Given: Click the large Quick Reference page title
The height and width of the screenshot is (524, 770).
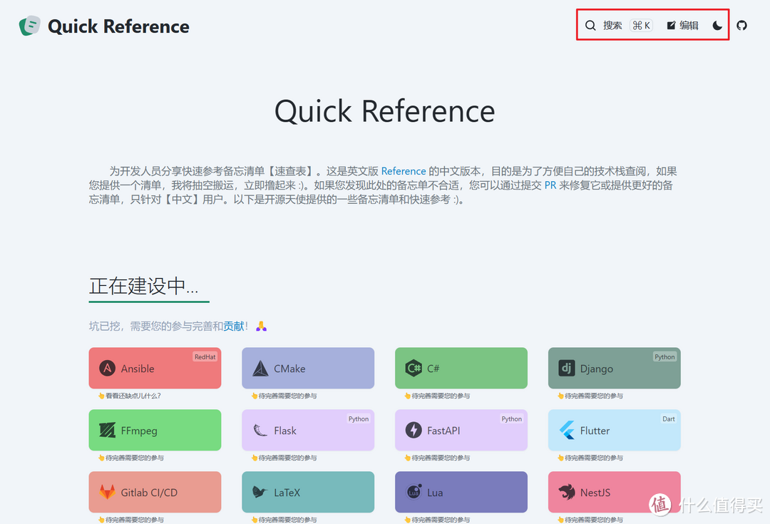Looking at the screenshot, I should click(384, 111).
